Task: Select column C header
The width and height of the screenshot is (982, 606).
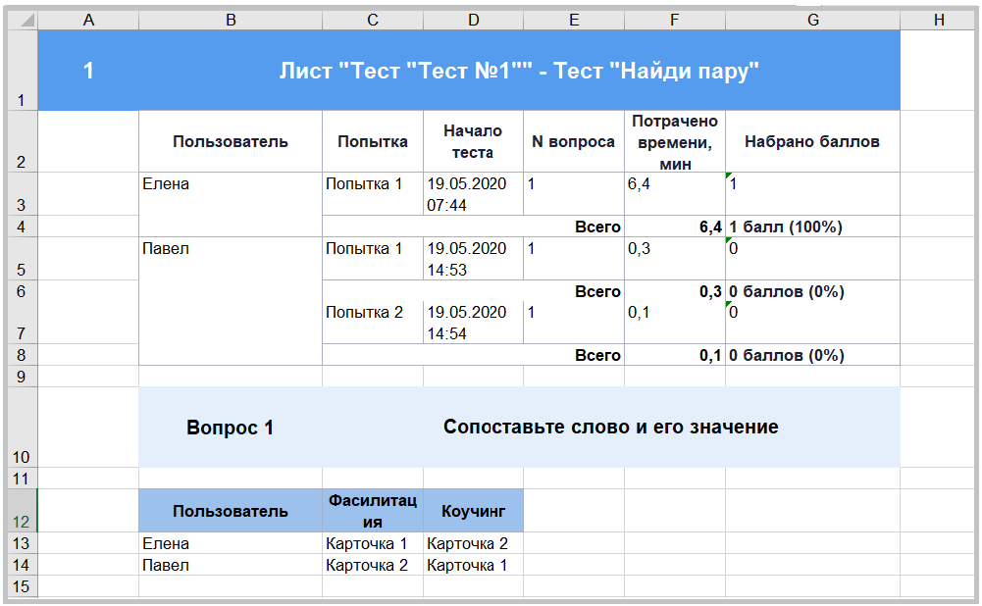Action: pos(373,20)
